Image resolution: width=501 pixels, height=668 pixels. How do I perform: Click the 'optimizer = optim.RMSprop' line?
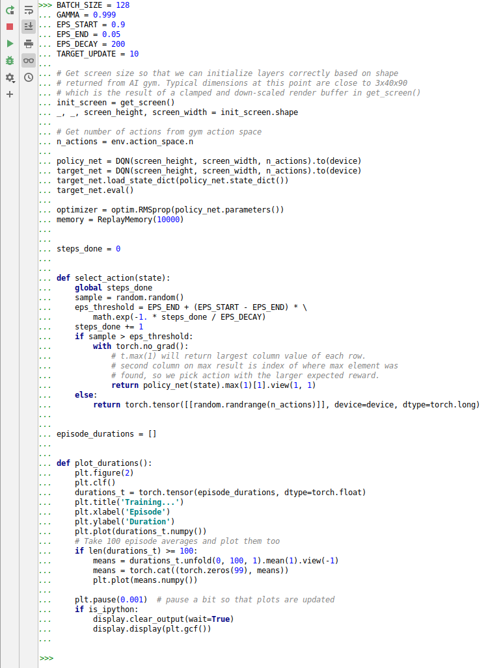point(170,210)
